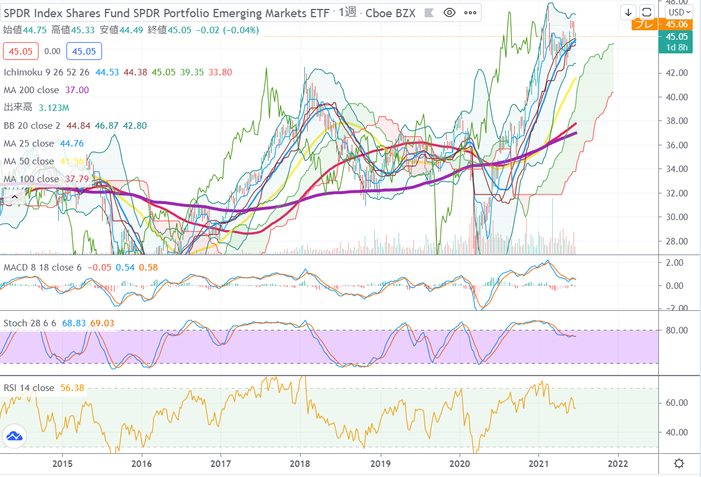The image size is (701, 477).
Task: Open the USD currency dropdown
Action: pos(680,12)
